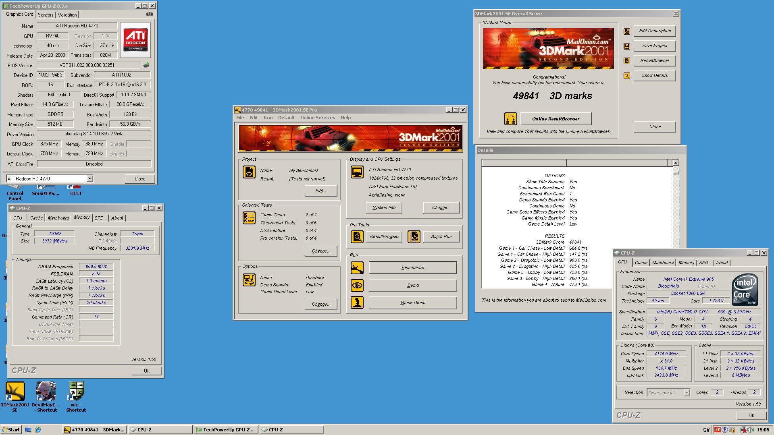Click the Online ResultBrowser button
Screen dimensions: 774x435
click(x=556, y=119)
